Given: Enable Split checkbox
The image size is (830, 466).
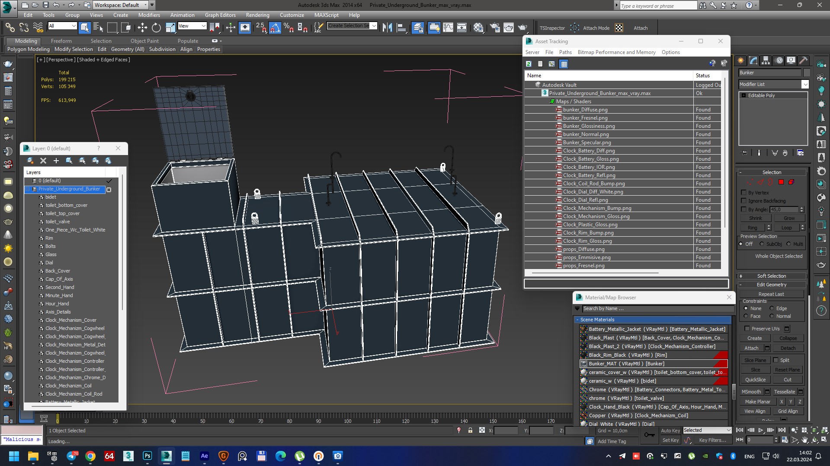Looking at the screenshot, I should pos(776,360).
